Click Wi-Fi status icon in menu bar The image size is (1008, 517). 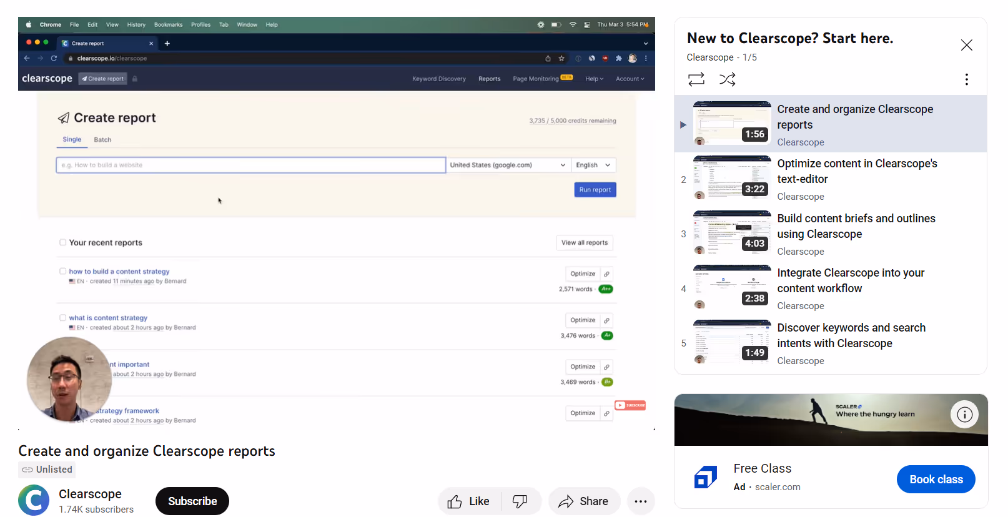[x=573, y=25]
